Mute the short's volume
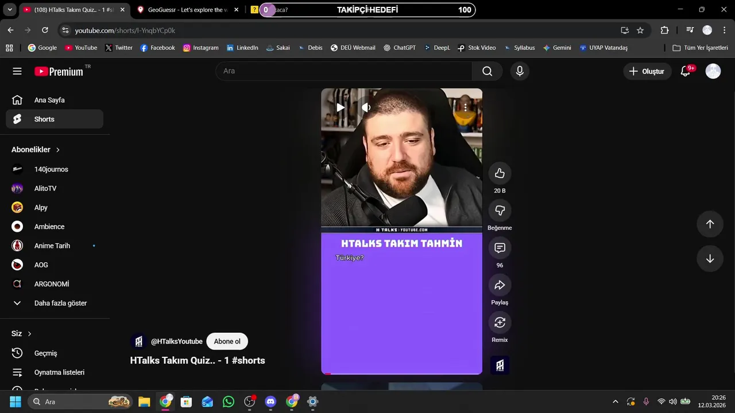This screenshot has width=735, height=413. (366, 107)
